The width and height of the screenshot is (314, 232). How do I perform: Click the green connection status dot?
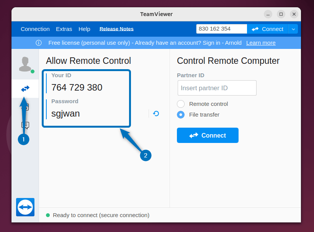(x=47, y=215)
